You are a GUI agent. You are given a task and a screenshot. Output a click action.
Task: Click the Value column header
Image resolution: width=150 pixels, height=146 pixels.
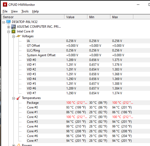[x=76, y=17]
